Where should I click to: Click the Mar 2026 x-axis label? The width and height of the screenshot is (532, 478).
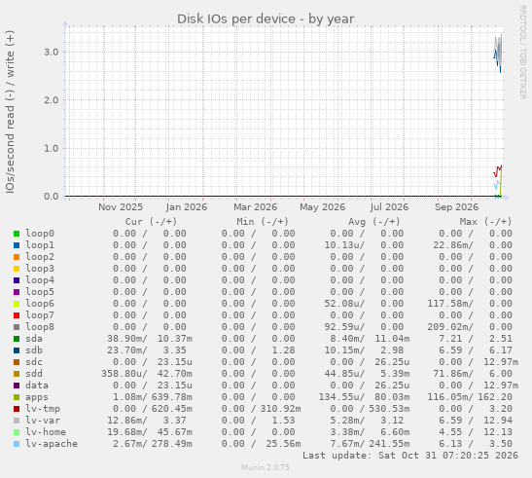tap(255, 207)
